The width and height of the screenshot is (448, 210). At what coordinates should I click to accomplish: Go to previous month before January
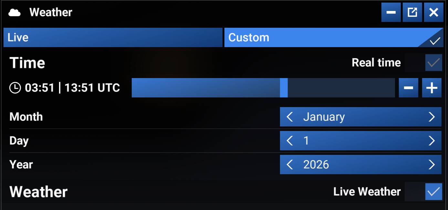pyautogui.click(x=290, y=117)
